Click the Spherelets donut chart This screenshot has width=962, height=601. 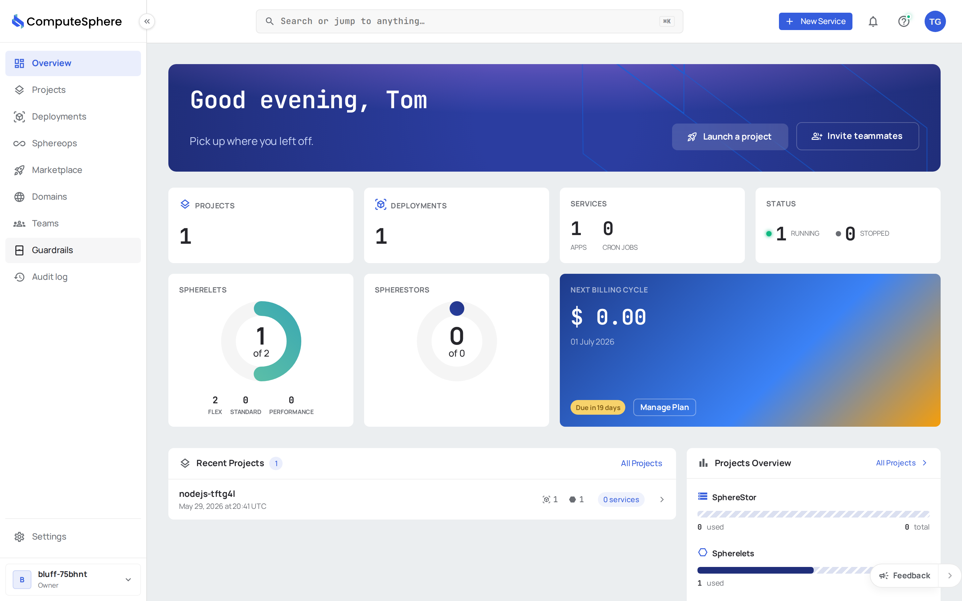(261, 341)
